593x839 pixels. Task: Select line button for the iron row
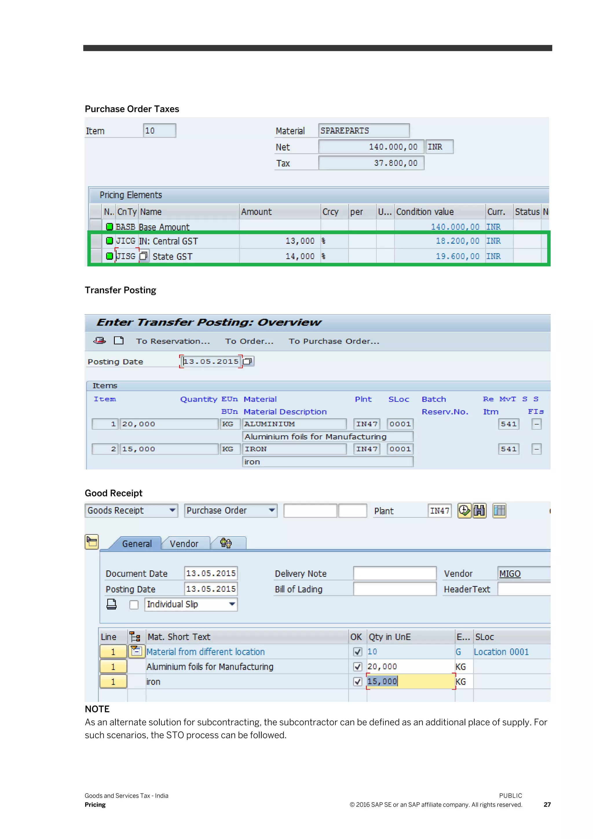point(113,681)
